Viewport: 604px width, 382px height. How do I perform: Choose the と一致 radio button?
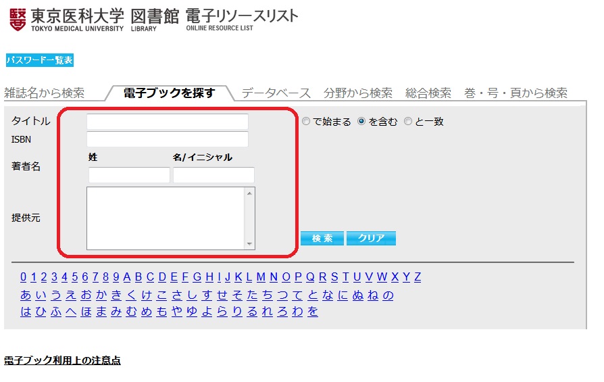[x=408, y=122]
